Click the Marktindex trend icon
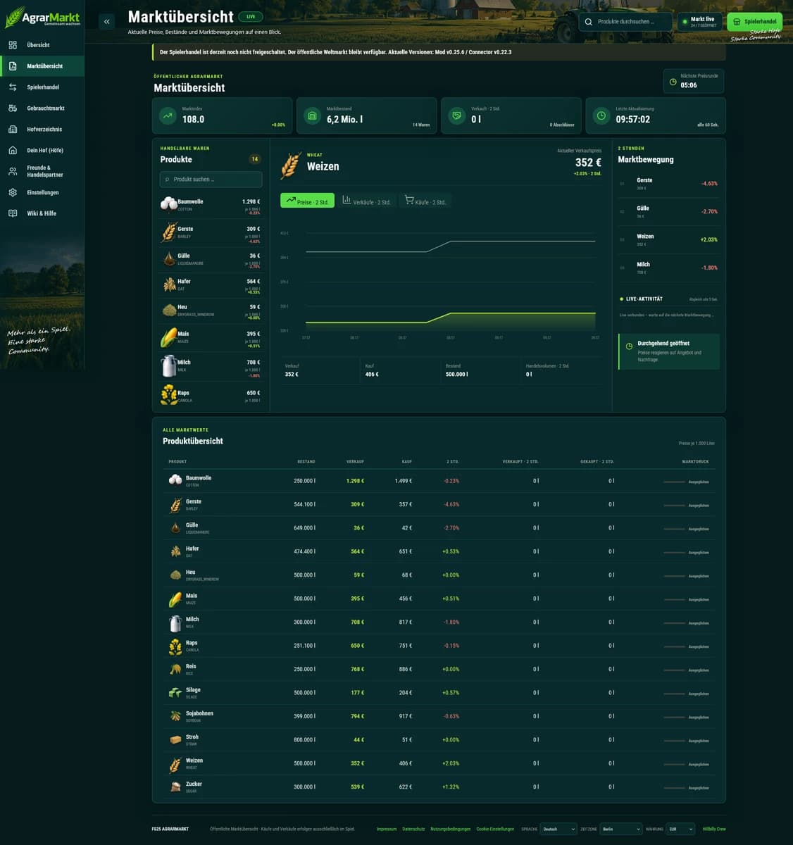The width and height of the screenshot is (793, 845). tap(168, 115)
